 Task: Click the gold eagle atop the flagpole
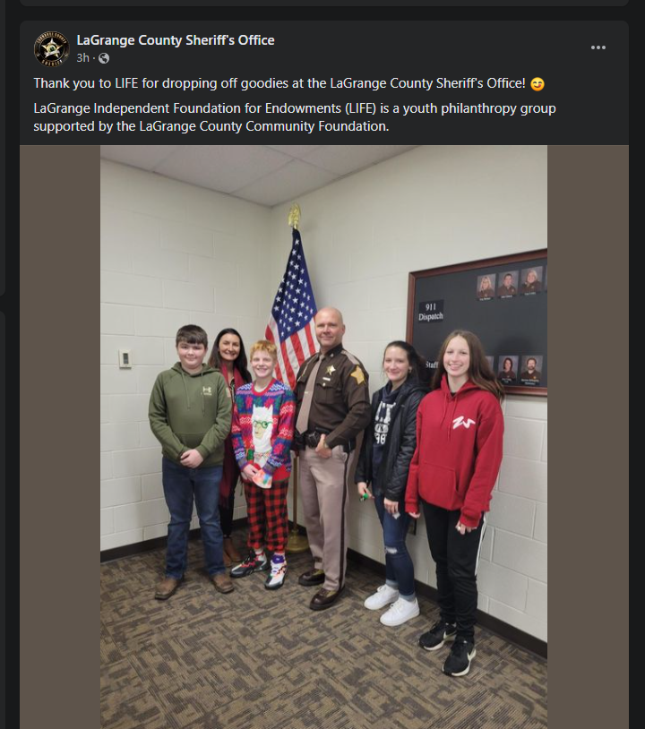click(x=294, y=216)
